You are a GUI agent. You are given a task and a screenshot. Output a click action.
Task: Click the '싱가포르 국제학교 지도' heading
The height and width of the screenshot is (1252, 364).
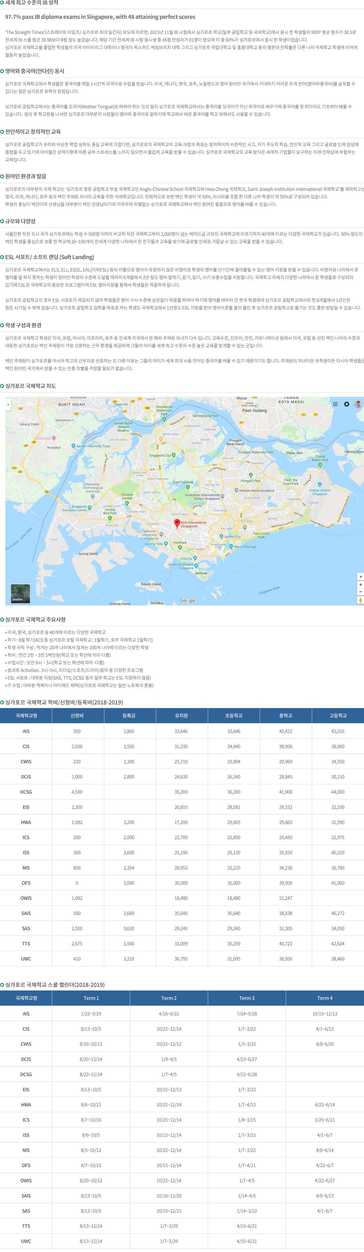(31, 386)
